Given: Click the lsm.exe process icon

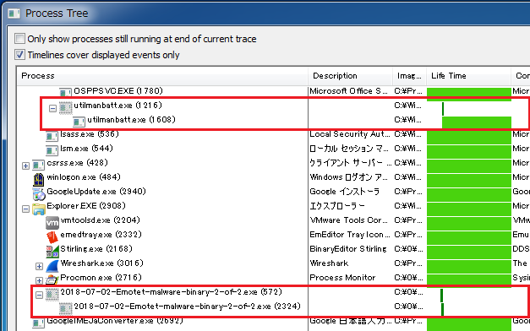Looking at the screenshot, I should [52, 150].
